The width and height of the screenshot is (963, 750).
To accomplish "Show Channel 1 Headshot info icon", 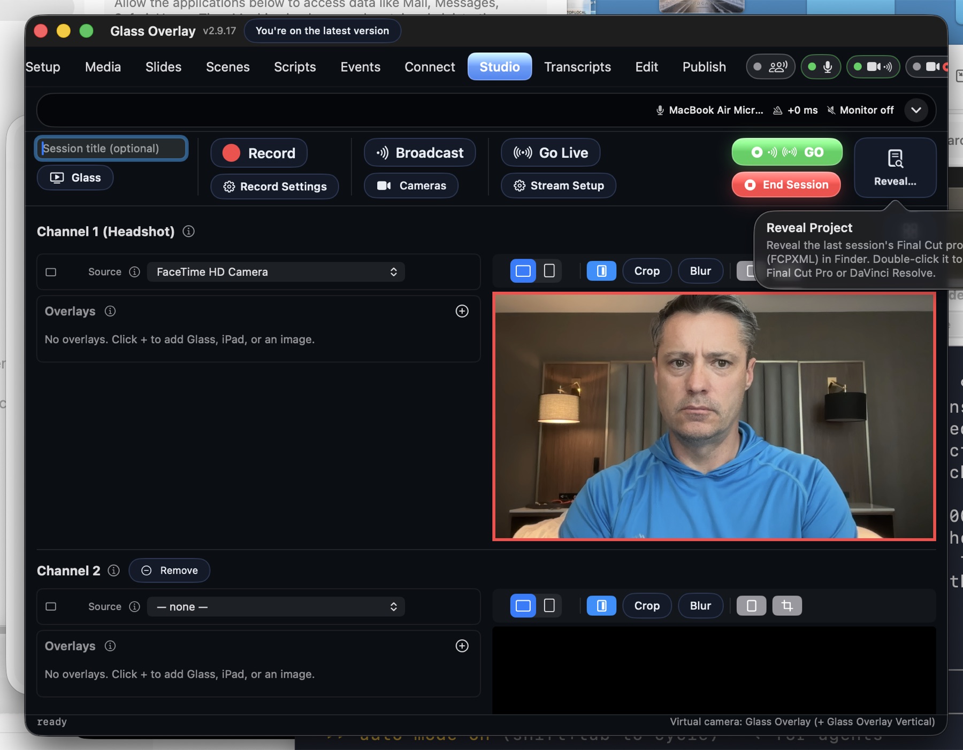I will coord(188,231).
